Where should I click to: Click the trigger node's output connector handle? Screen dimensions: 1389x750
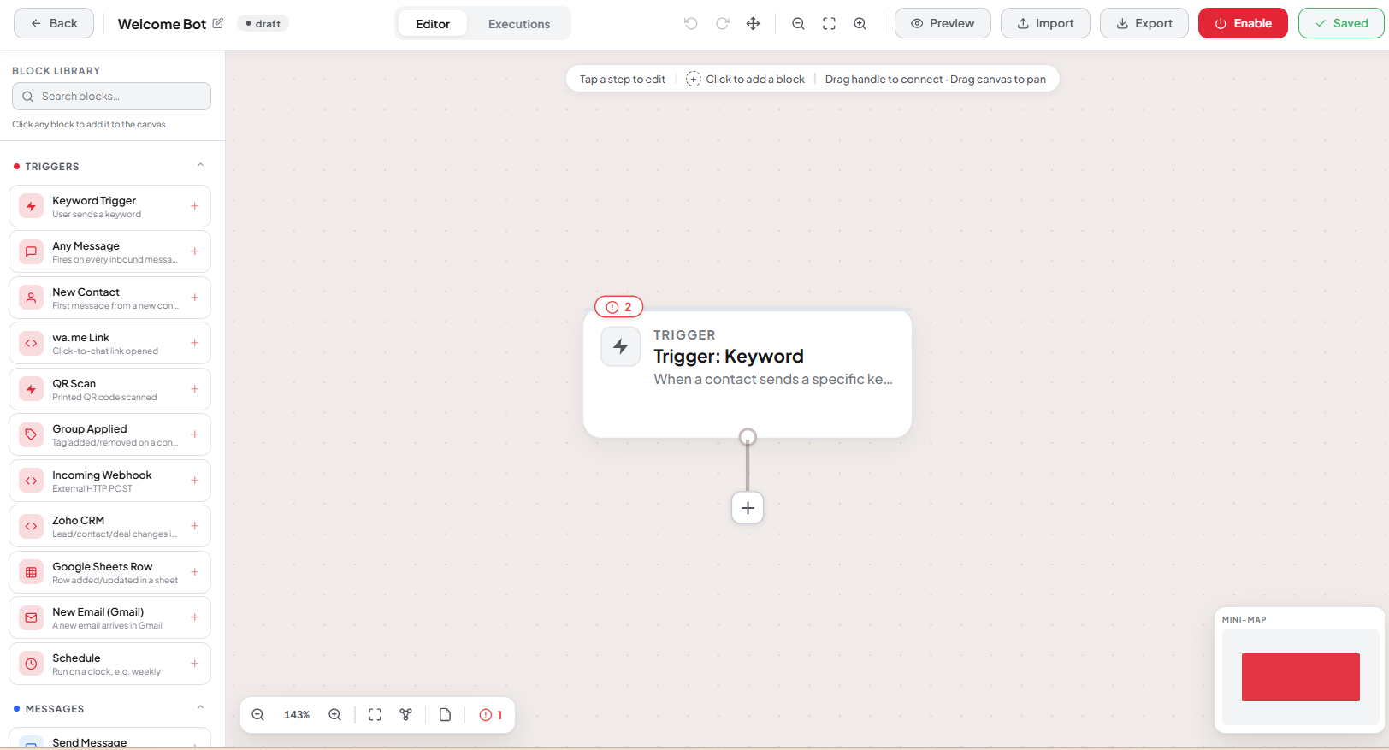pyautogui.click(x=748, y=437)
